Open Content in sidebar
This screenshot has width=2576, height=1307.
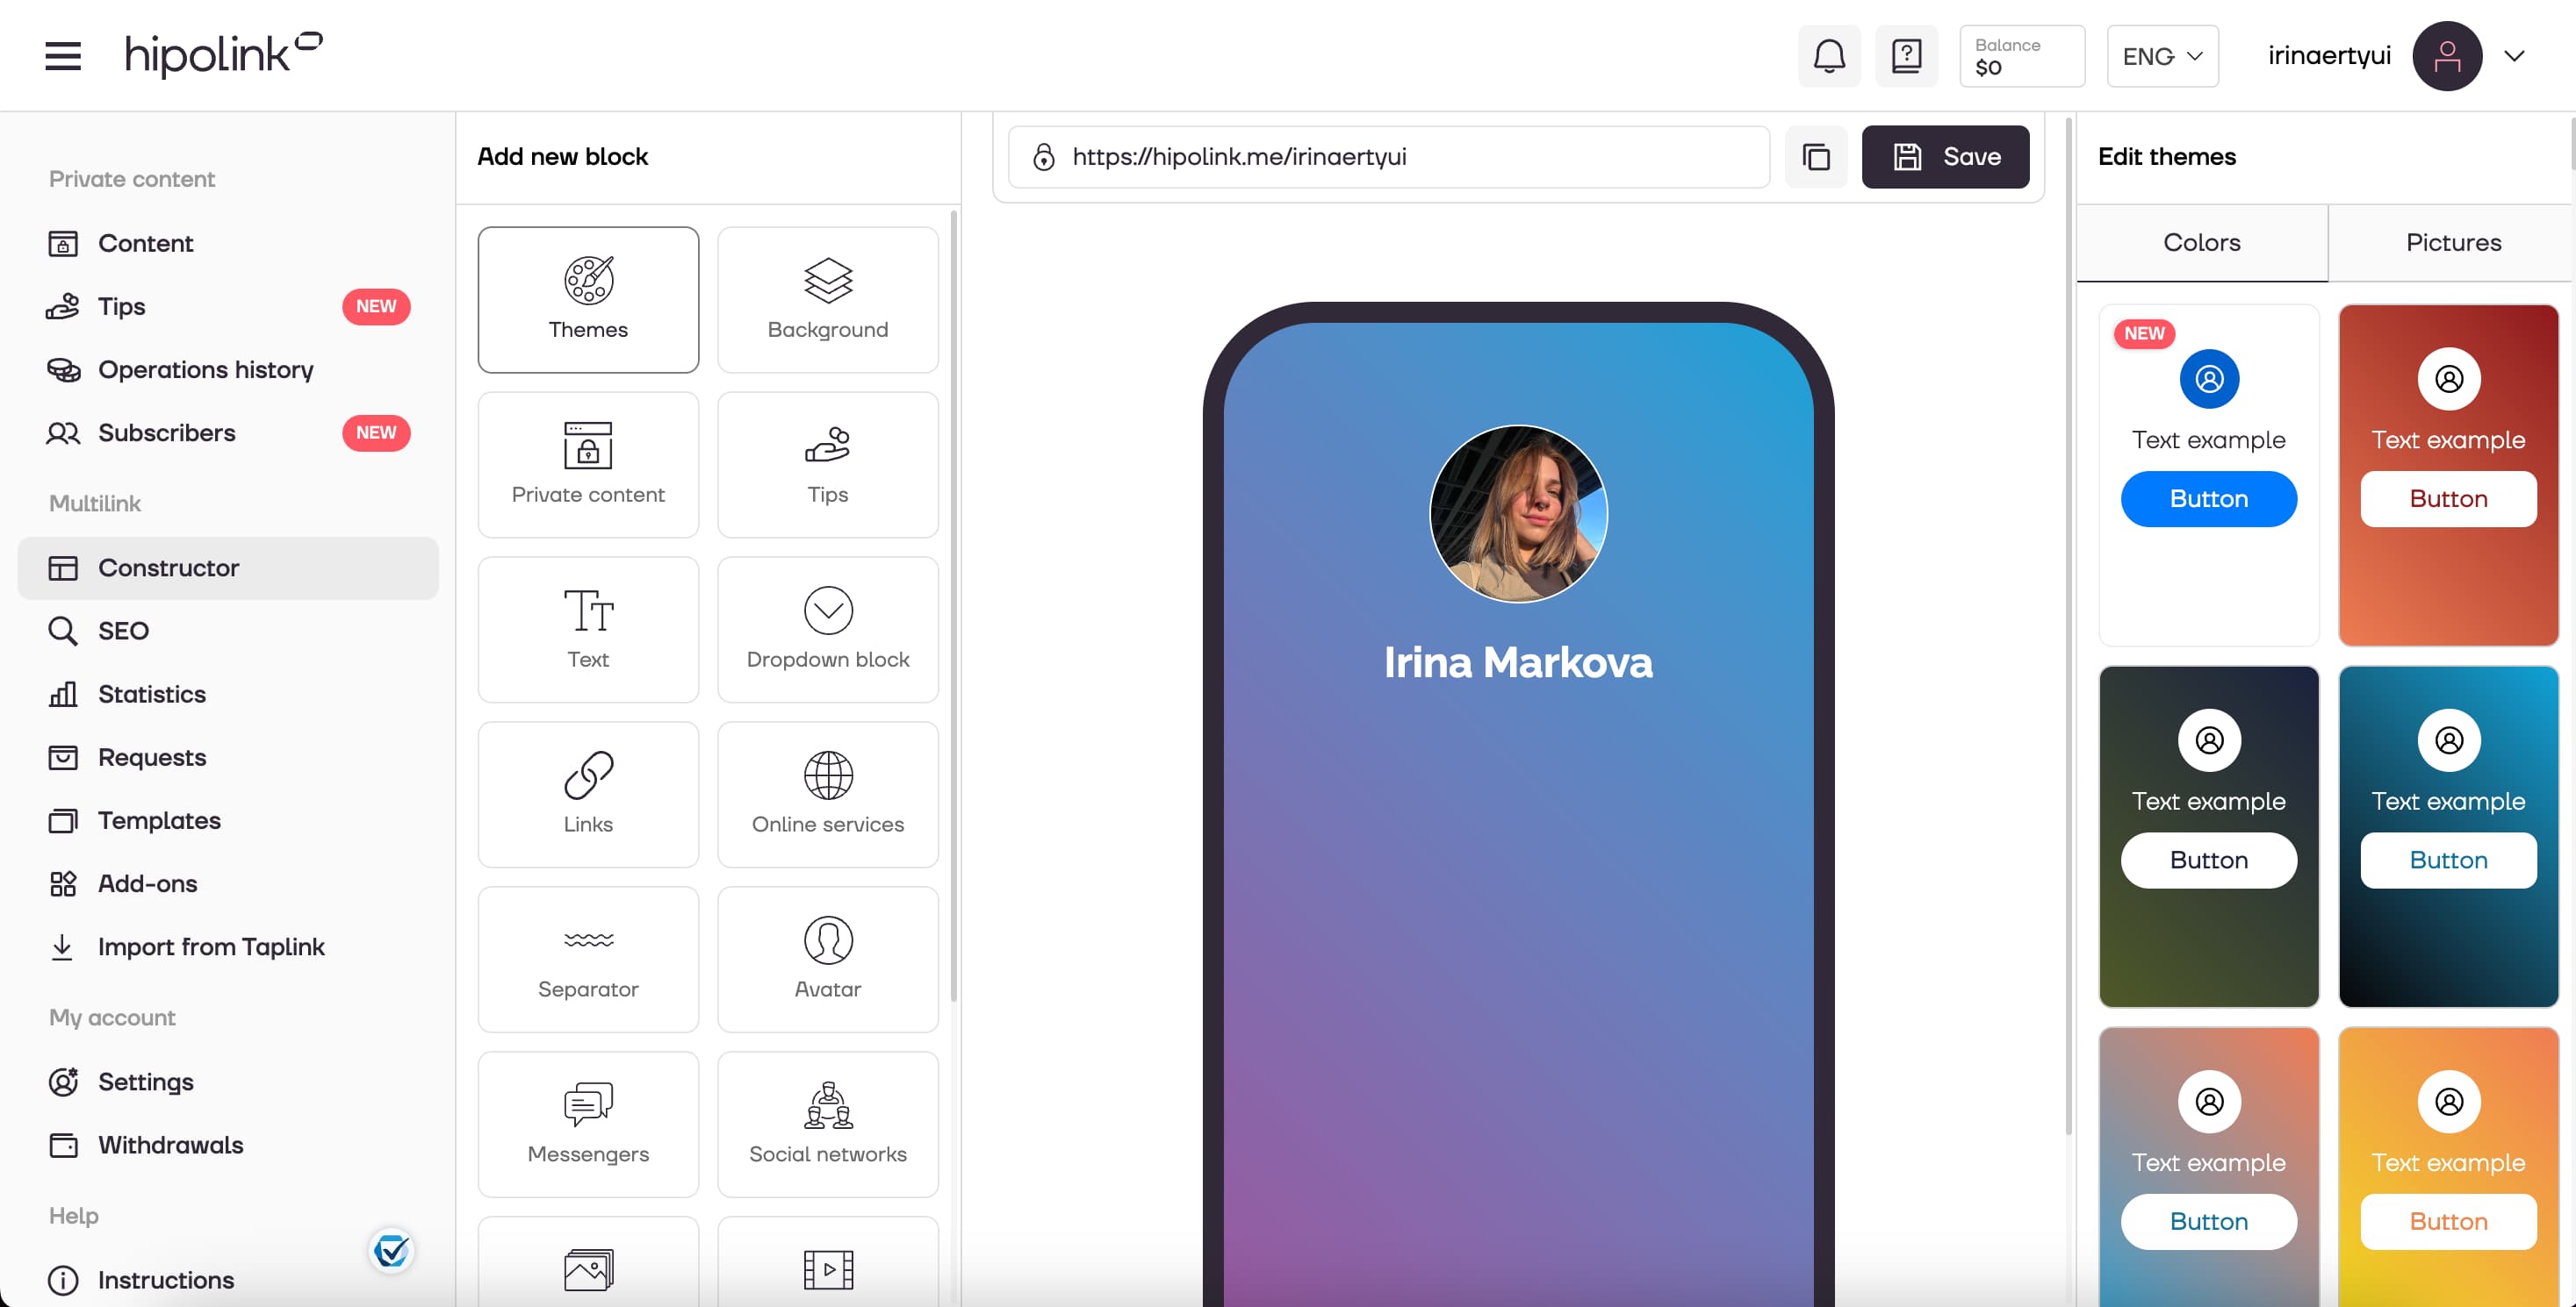pyautogui.click(x=228, y=243)
